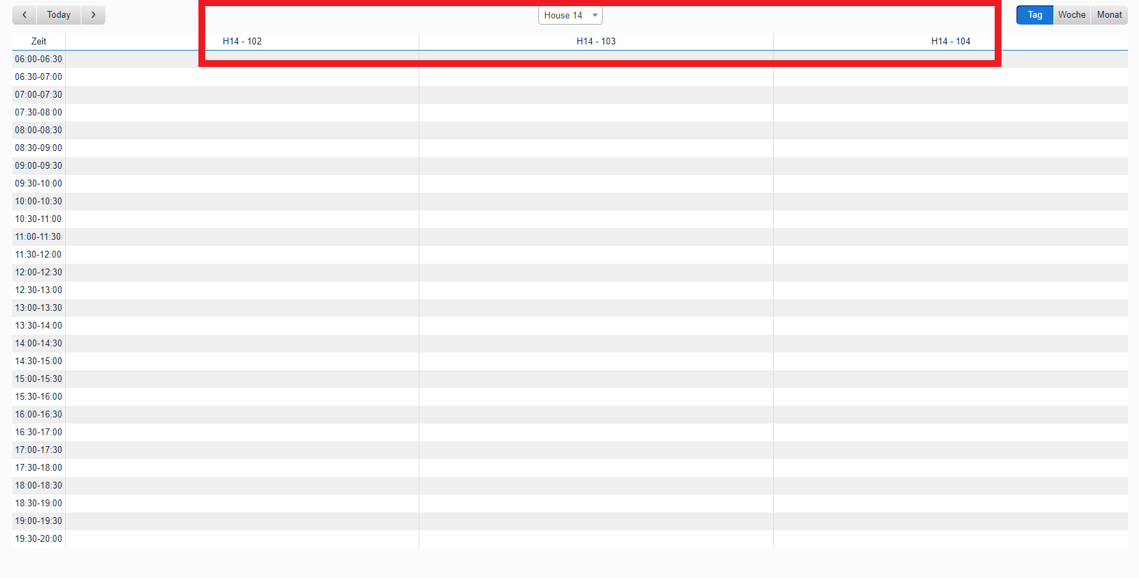Select 09:00-09:30 slot in H14 - 103 column
The image size is (1139, 578).
596,166
